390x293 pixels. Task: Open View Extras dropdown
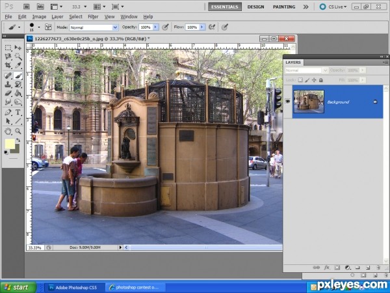(57, 7)
